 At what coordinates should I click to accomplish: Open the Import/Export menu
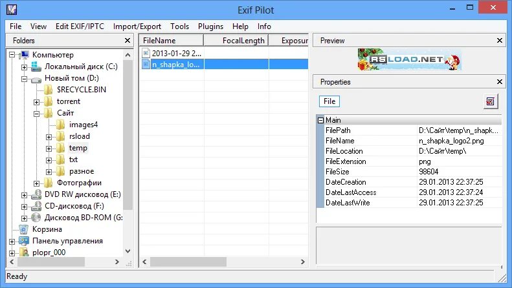pos(137,26)
